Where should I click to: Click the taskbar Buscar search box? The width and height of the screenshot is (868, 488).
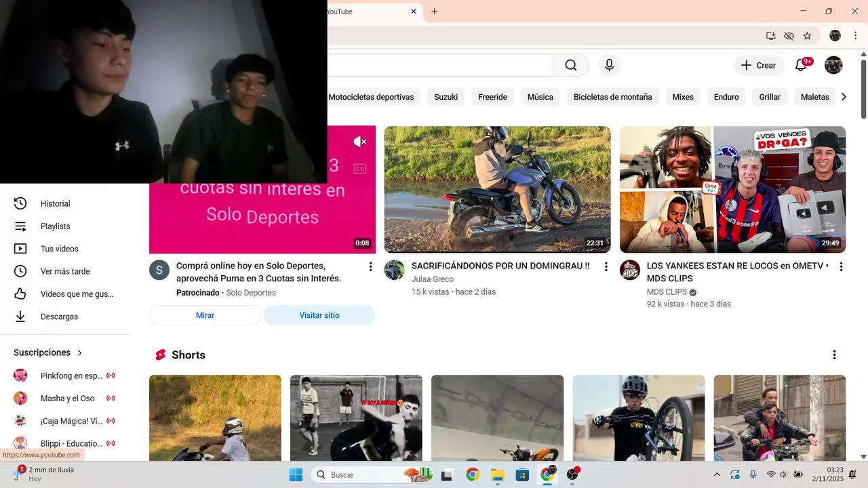tap(373, 474)
